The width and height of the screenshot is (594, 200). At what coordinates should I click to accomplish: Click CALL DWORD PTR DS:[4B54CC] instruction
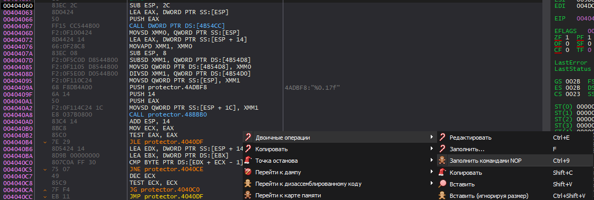point(177,26)
